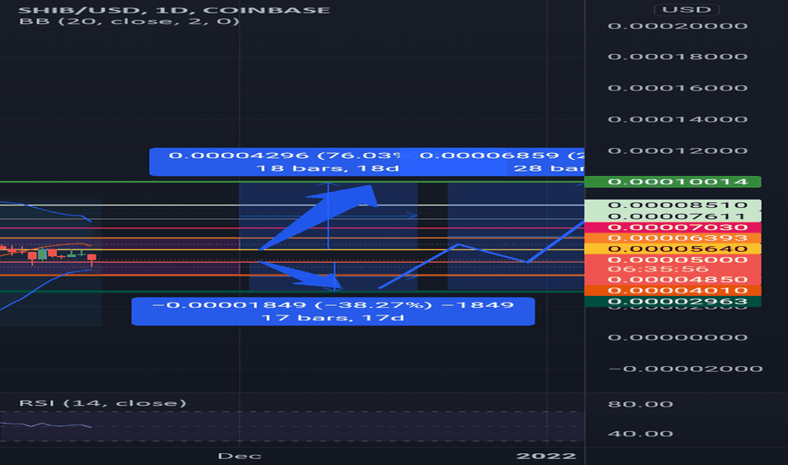Click the last red candlestick on chart
788x465 pixels.
[x=92, y=259]
